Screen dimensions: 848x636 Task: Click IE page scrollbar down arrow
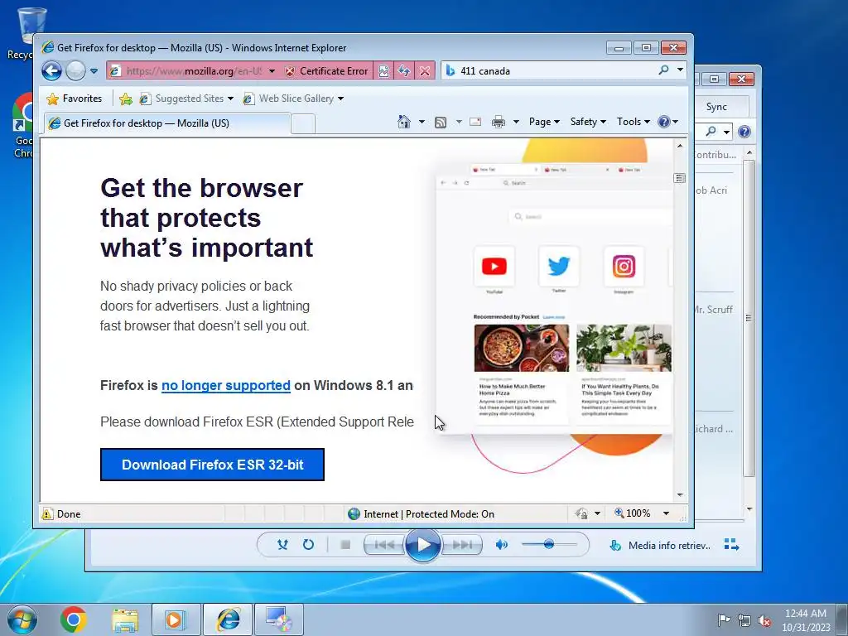tap(680, 495)
